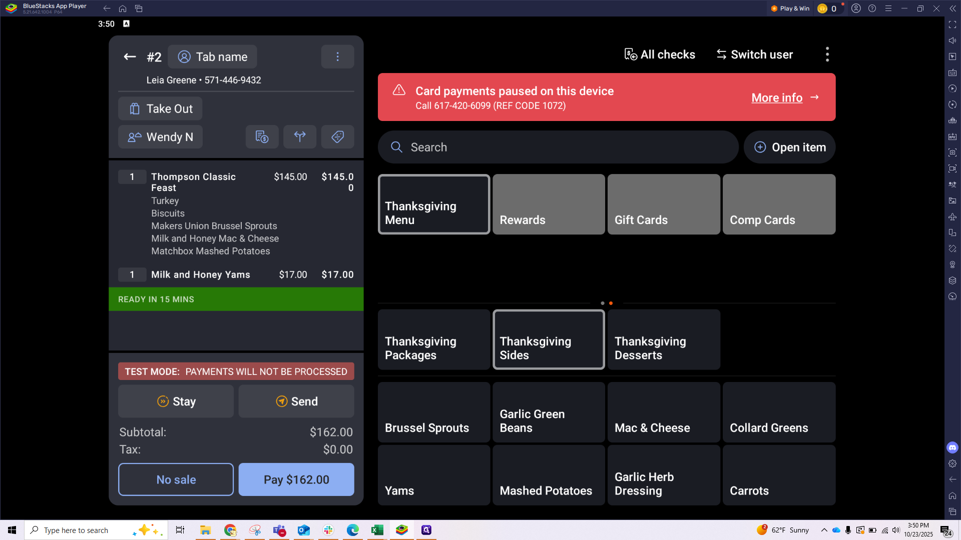Open Excel from the Windows taskbar
This screenshot has height=540, width=961.
point(377,530)
